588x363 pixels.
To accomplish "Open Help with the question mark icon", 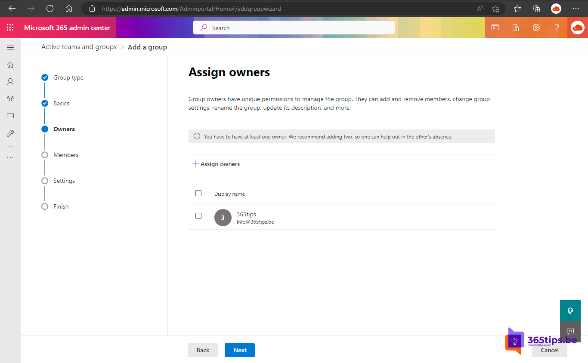I will pyautogui.click(x=557, y=27).
